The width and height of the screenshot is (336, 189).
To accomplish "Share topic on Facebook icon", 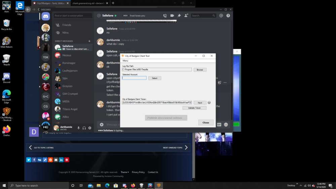I will pyautogui.click(x=34, y=160).
